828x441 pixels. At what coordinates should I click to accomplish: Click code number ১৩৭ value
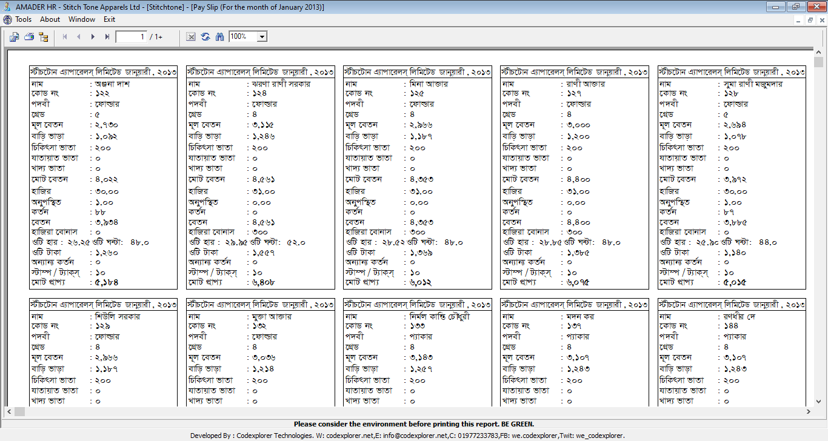click(x=574, y=327)
